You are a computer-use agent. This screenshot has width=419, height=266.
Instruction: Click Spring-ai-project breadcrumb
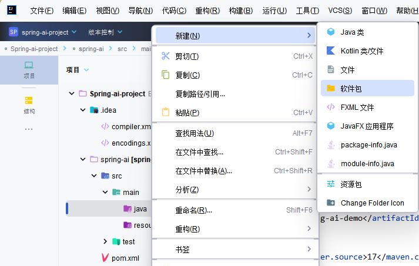(34, 49)
